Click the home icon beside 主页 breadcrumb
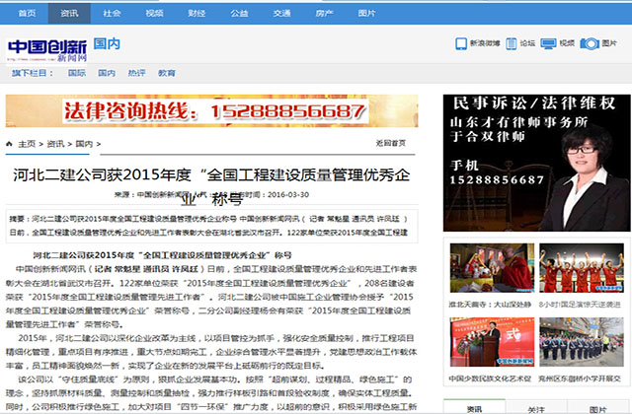632x414 pixels. (x=10, y=144)
